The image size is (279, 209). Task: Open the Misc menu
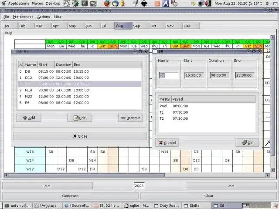tap(58, 17)
